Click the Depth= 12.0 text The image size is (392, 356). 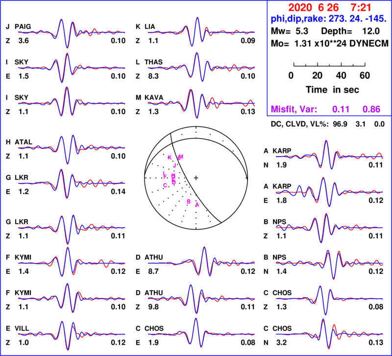point(350,31)
